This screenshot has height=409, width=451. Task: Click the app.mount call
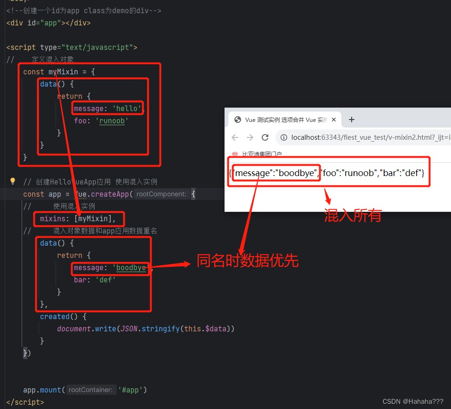pyautogui.click(x=85, y=390)
